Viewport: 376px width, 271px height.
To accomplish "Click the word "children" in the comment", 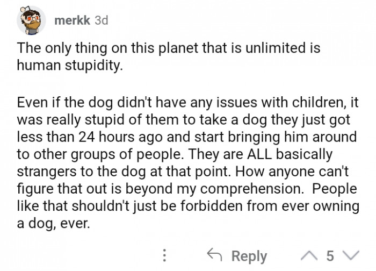I will [313, 102].
